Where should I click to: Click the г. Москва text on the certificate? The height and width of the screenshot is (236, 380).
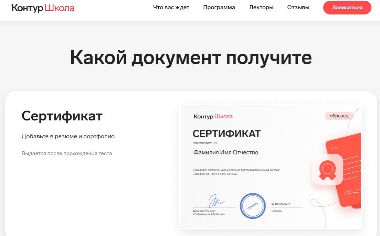click(276, 211)
